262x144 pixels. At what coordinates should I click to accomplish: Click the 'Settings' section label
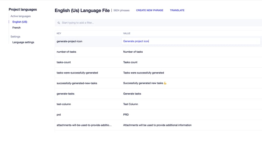click(x=15, y=37)
